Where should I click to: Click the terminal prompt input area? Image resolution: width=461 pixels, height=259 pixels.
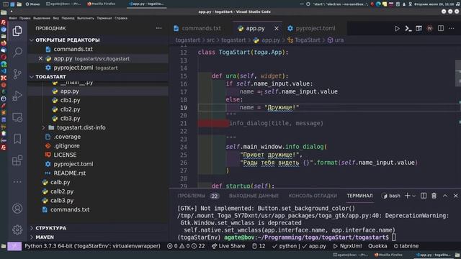click(x=394, y=237)
